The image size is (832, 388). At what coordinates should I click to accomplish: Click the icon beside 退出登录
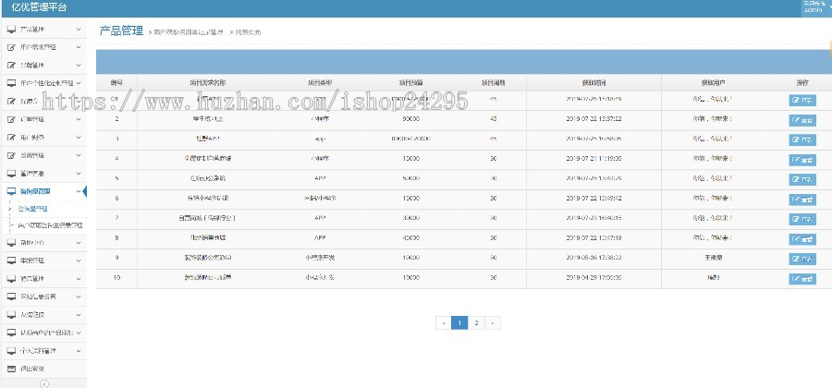[x=11, y=369]
